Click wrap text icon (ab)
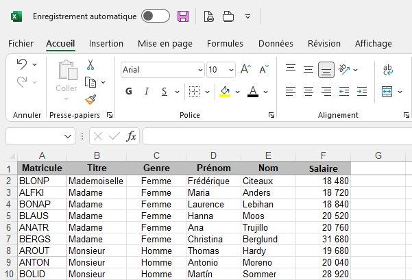The width and height of the screenshot is (412, 280). [x=387, y=70]
